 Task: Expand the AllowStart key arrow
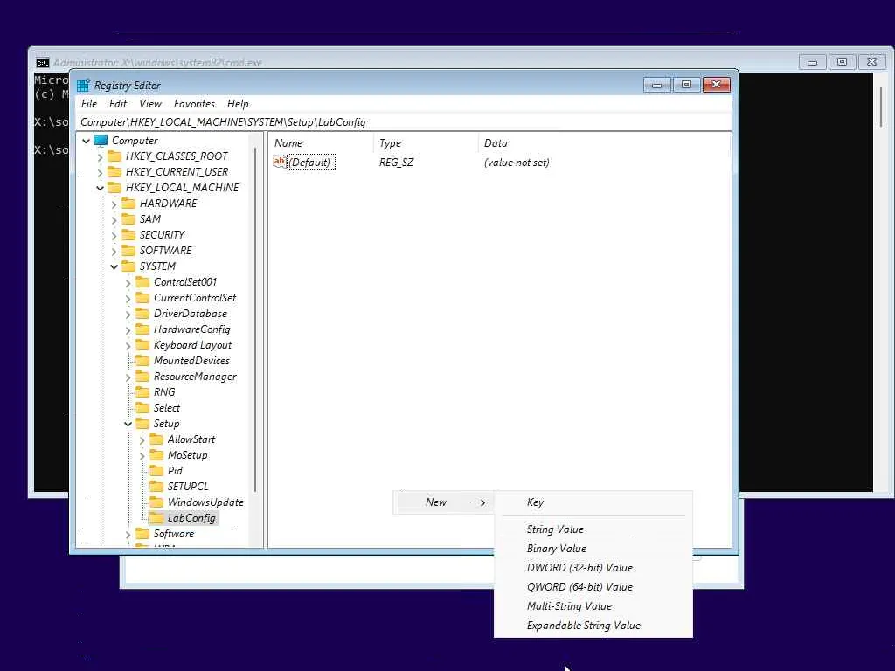(142, 440)
